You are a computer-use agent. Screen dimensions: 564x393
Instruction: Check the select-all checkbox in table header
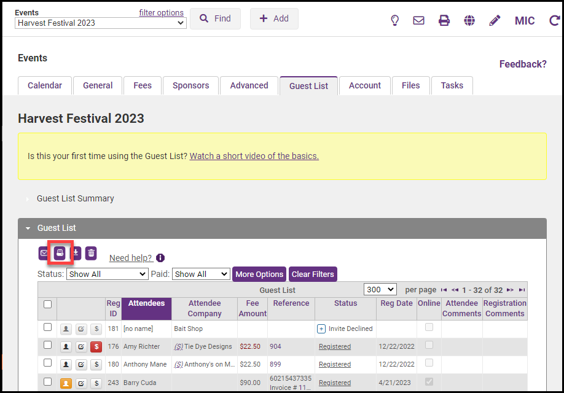click(47, 304)
